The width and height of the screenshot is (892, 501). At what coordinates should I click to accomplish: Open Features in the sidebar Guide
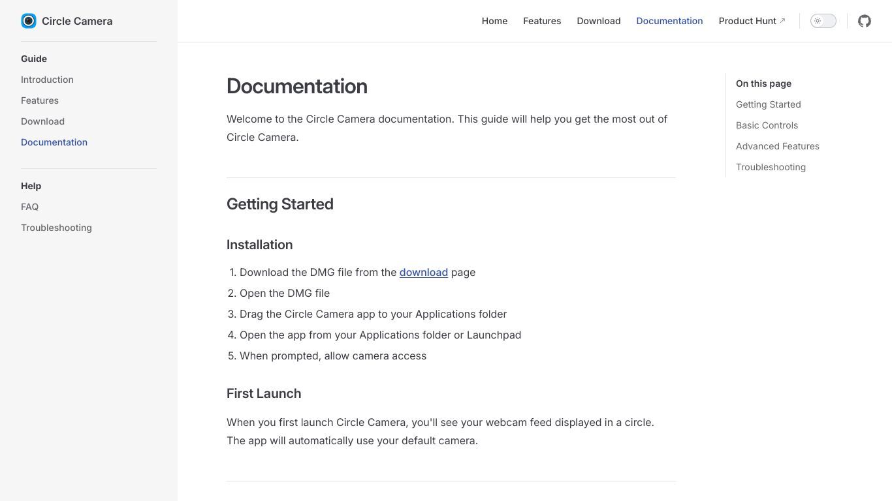pyautogui.click(x=40, y=100)
